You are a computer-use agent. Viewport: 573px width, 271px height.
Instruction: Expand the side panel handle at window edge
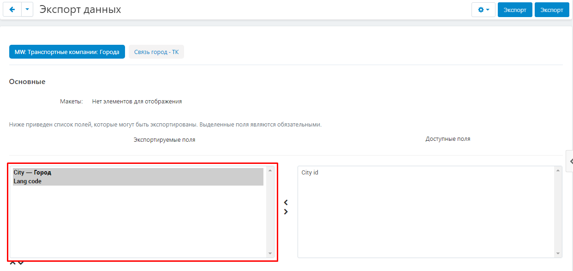pos(570,161)
